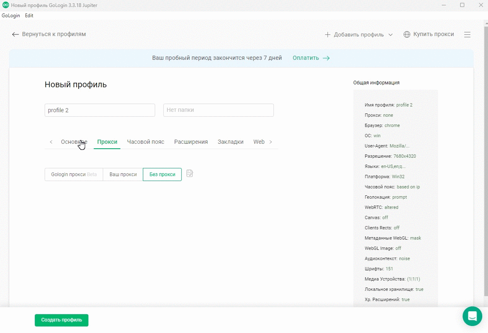The height and width of the screenshot is (333, 488).
Task: Click the globe icon beside Buy proxy
Action: [407, 34]
